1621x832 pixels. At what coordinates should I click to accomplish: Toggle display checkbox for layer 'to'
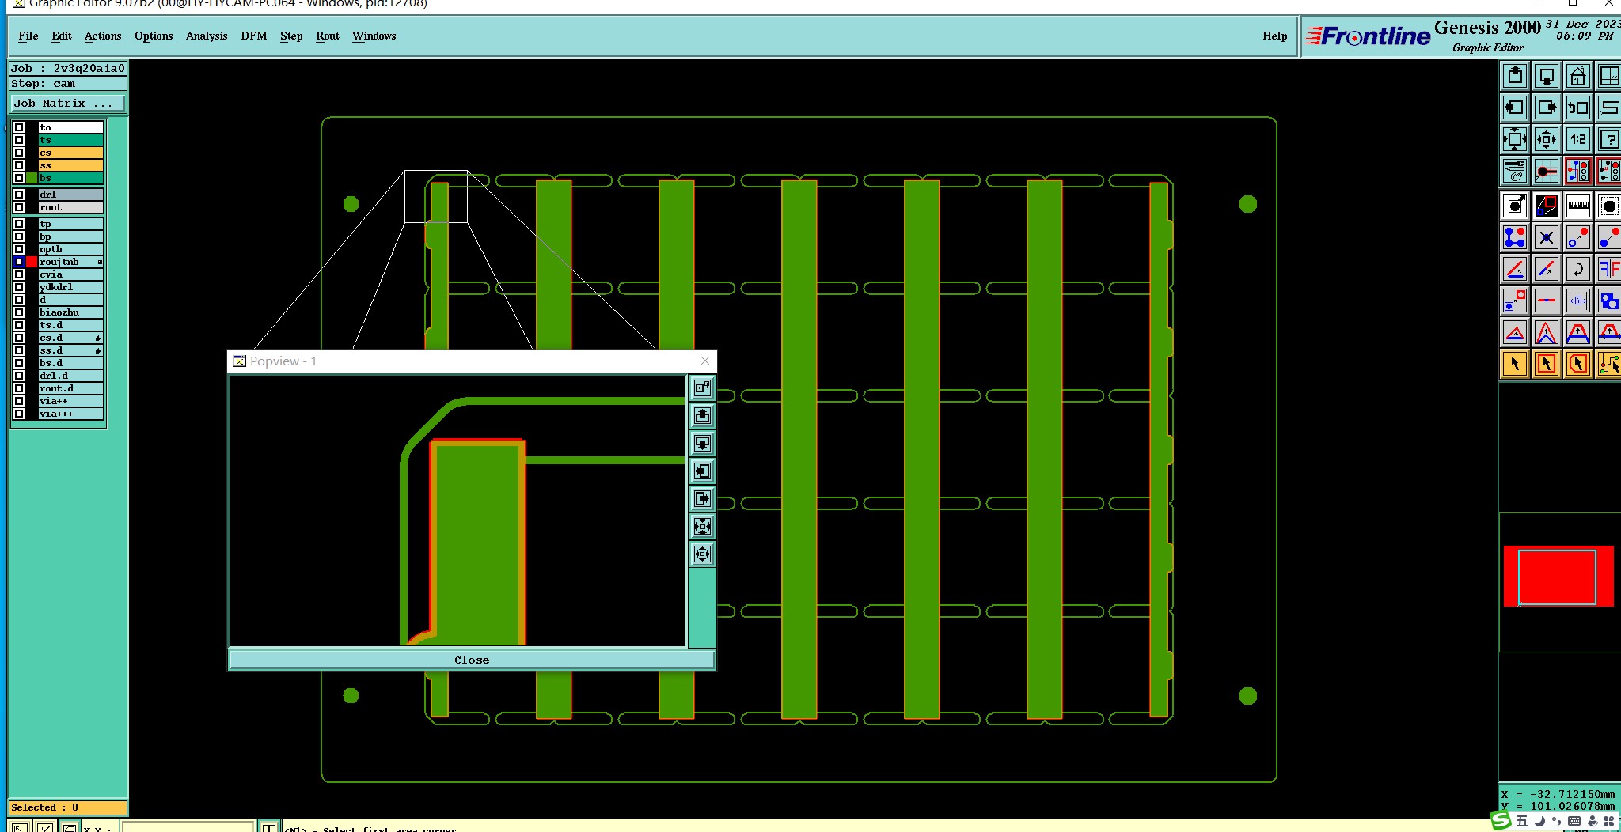tap(19, 127)
